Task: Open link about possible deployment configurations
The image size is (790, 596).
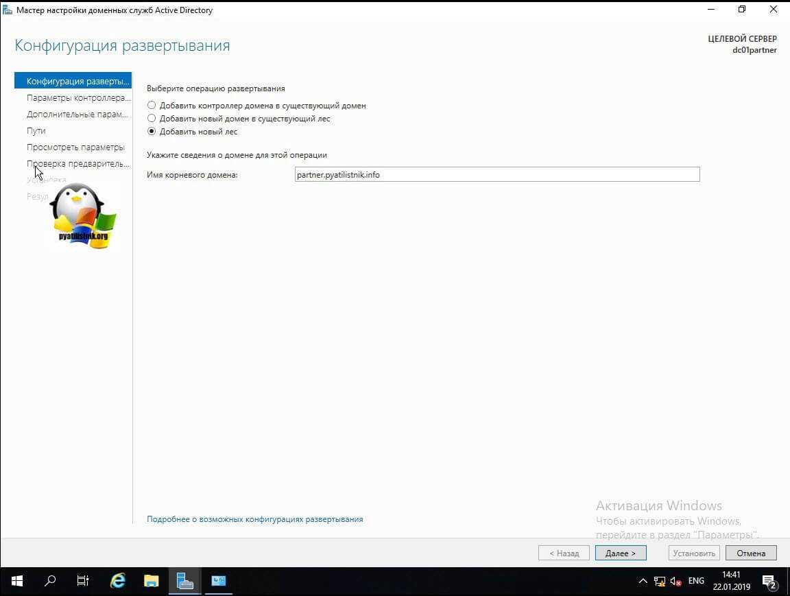Action: coord(255,519)
